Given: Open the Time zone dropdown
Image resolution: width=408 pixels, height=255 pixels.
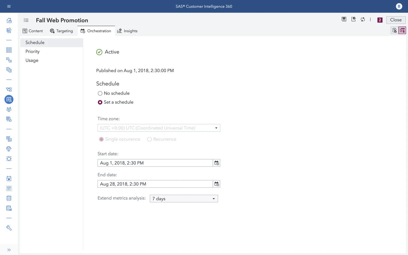Looking at the screenshot, I should point(159,128).
